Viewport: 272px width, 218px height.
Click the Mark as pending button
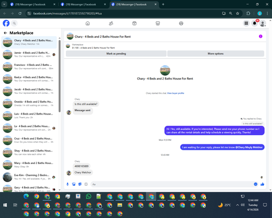[x=116, y=53]
